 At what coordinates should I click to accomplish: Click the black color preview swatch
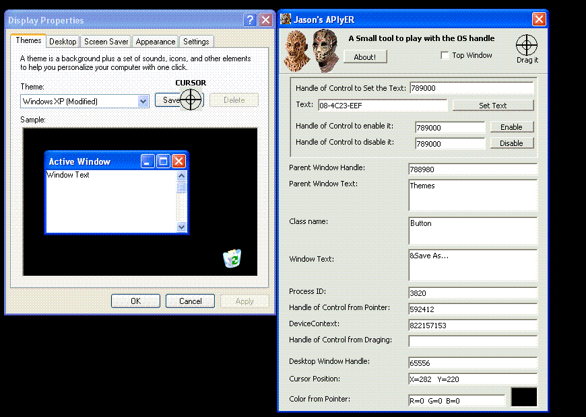[x=524, y=397]
